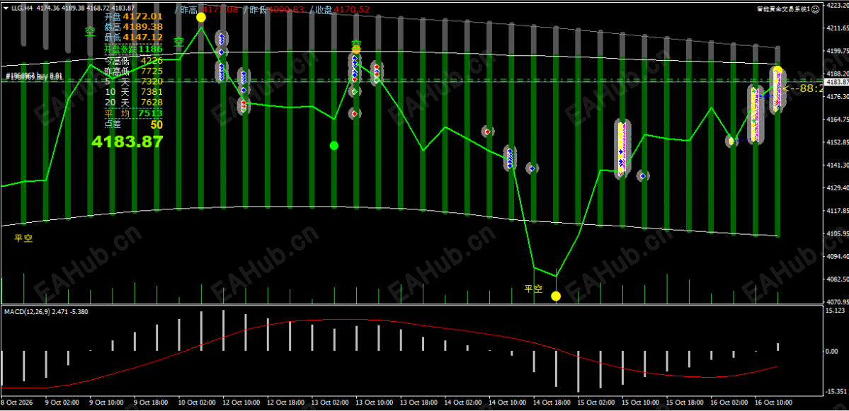Click the orange dot under the 空 label
The height and width of the screenshot is (411, 849).
(355, 50)
